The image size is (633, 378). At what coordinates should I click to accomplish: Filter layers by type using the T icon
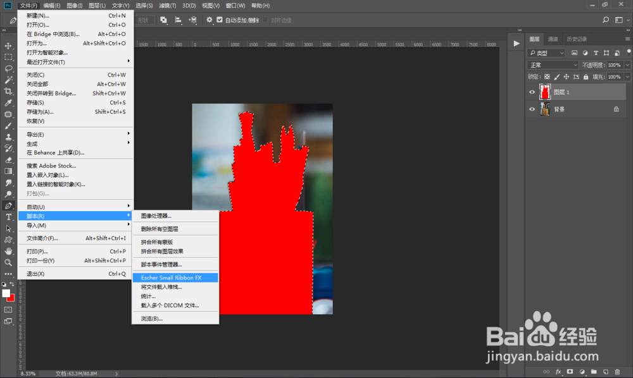[596, 53]
